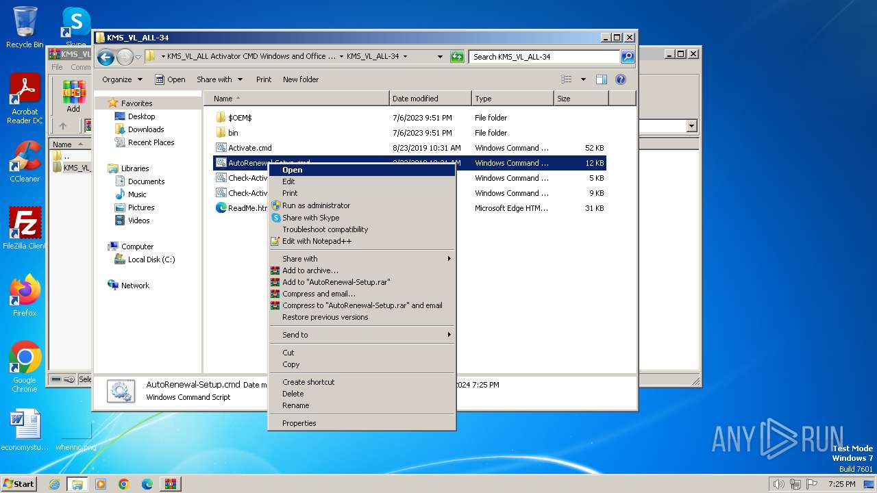This screenshot has width=877, height=493.
Task: Choose Edit with Notepad++
Action: (362, 241)
